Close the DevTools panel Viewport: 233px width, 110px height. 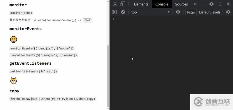pos(228,4)
